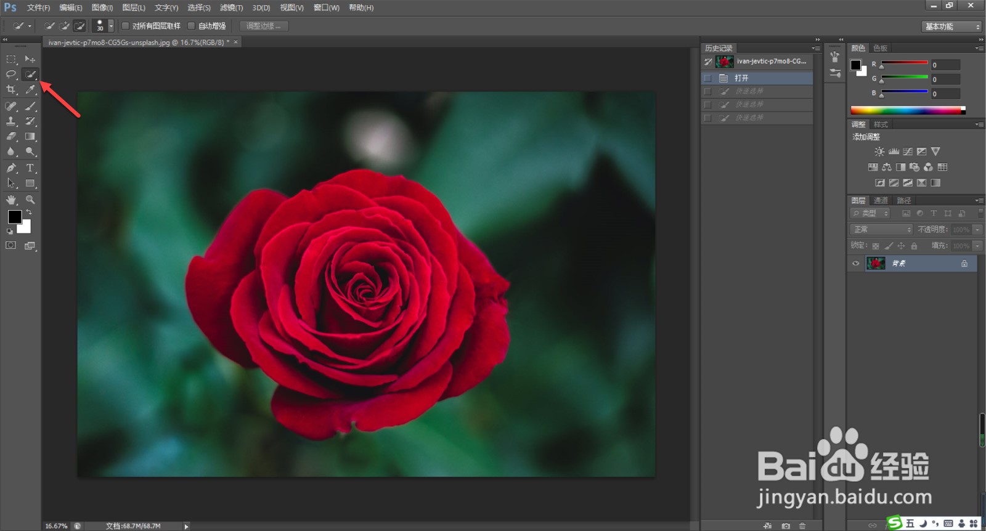Choose Subtract from Selection mode
The width and height of the screenshot is (986, 531).
pyautogui.click(x=79, y=26)
